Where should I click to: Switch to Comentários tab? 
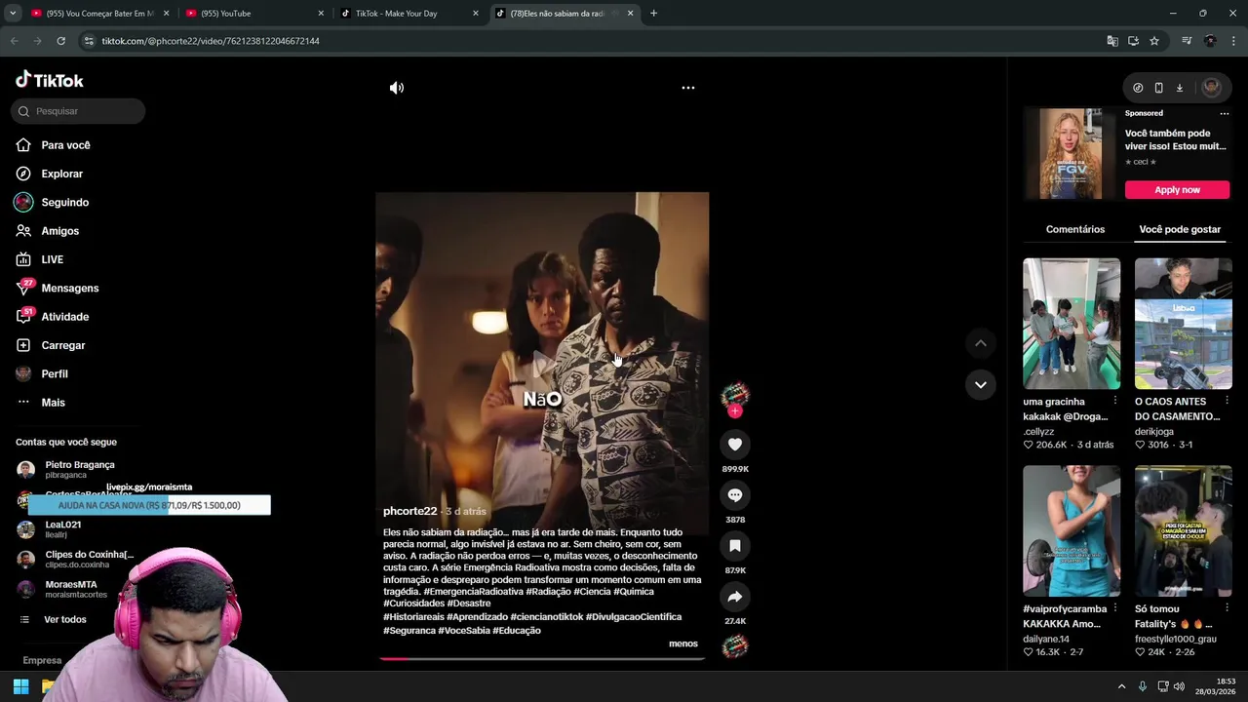click(x=1074, y=229)
